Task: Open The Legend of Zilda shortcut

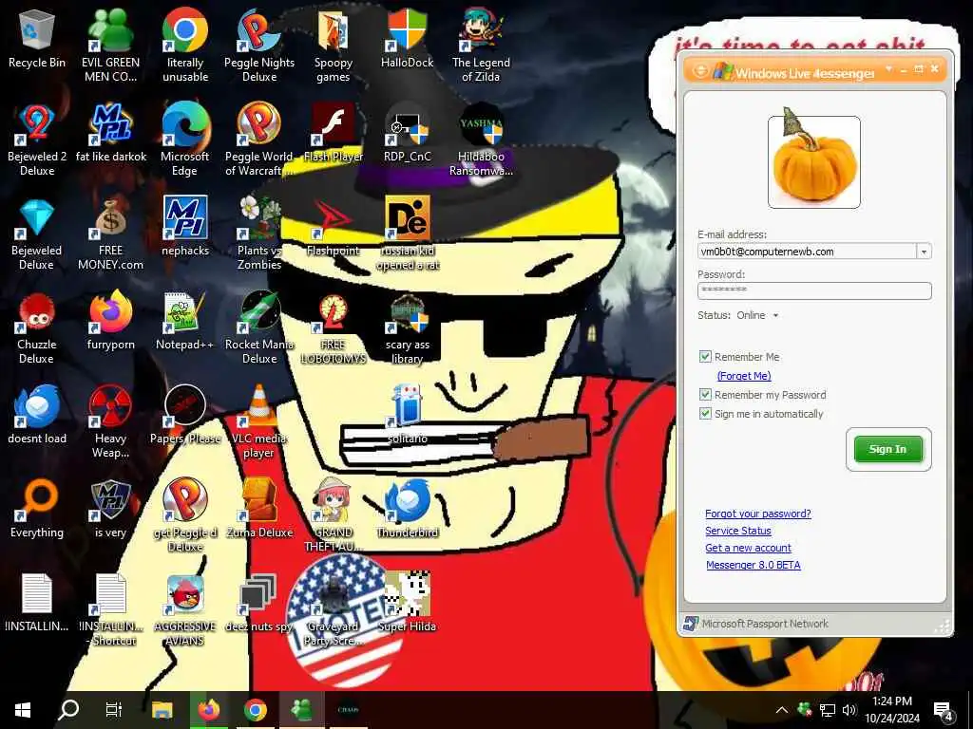Action: [x=481, y=45]
